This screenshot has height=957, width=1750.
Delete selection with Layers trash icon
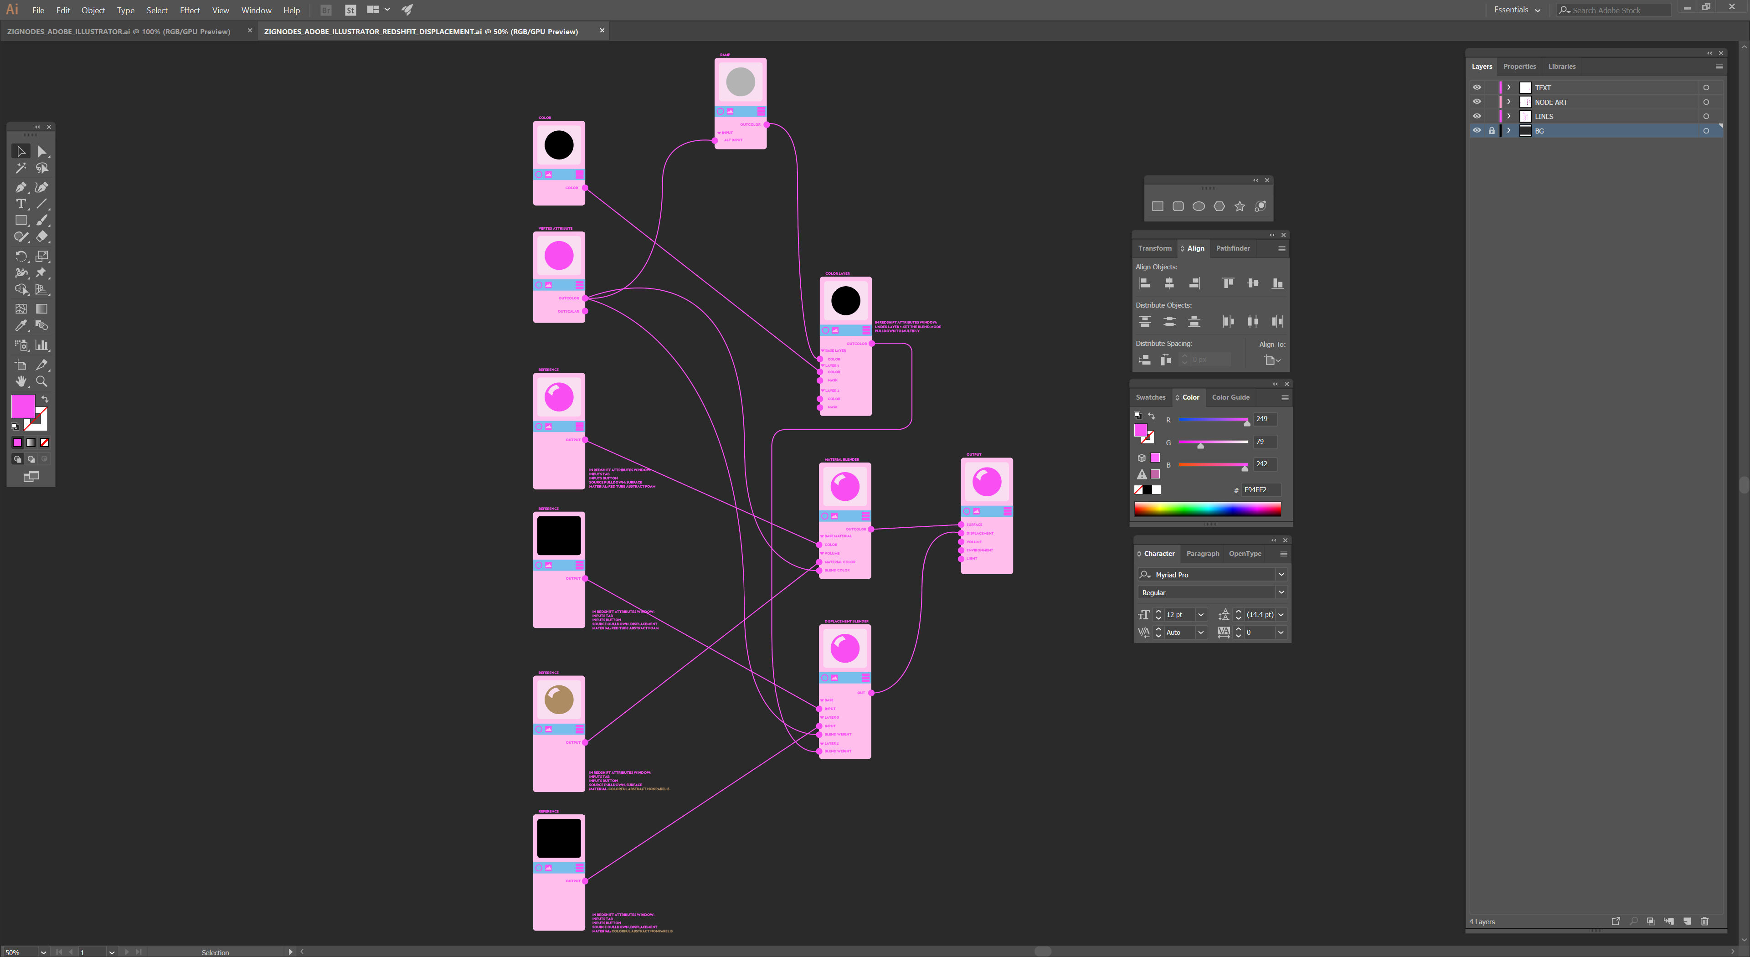tap(1704, 921)
